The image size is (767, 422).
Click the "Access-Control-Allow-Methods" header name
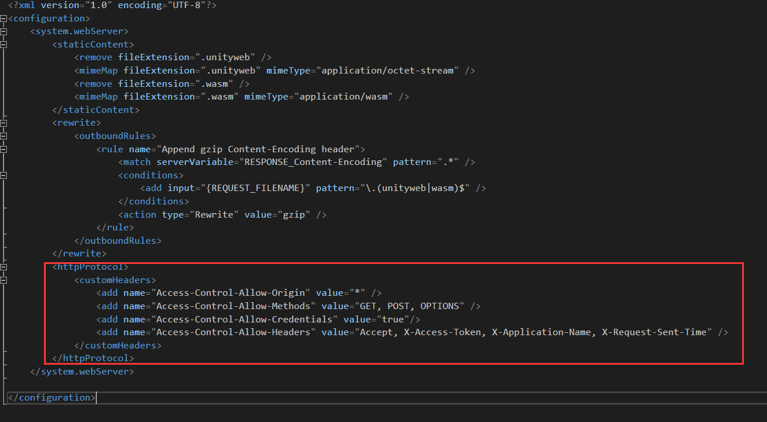[234, 306]
